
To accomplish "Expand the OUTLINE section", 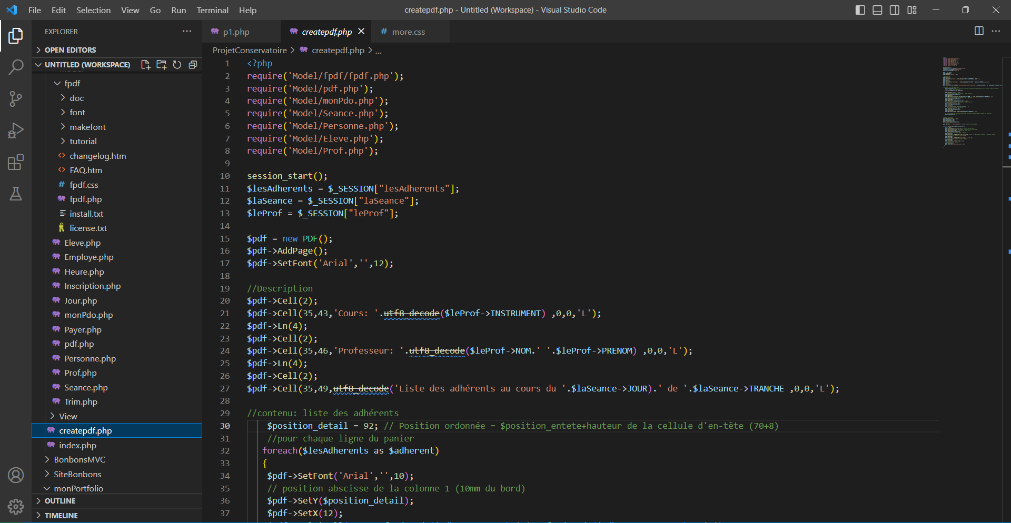I will [60, 501].
